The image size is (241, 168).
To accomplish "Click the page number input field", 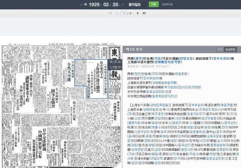I will pos(123,13).
